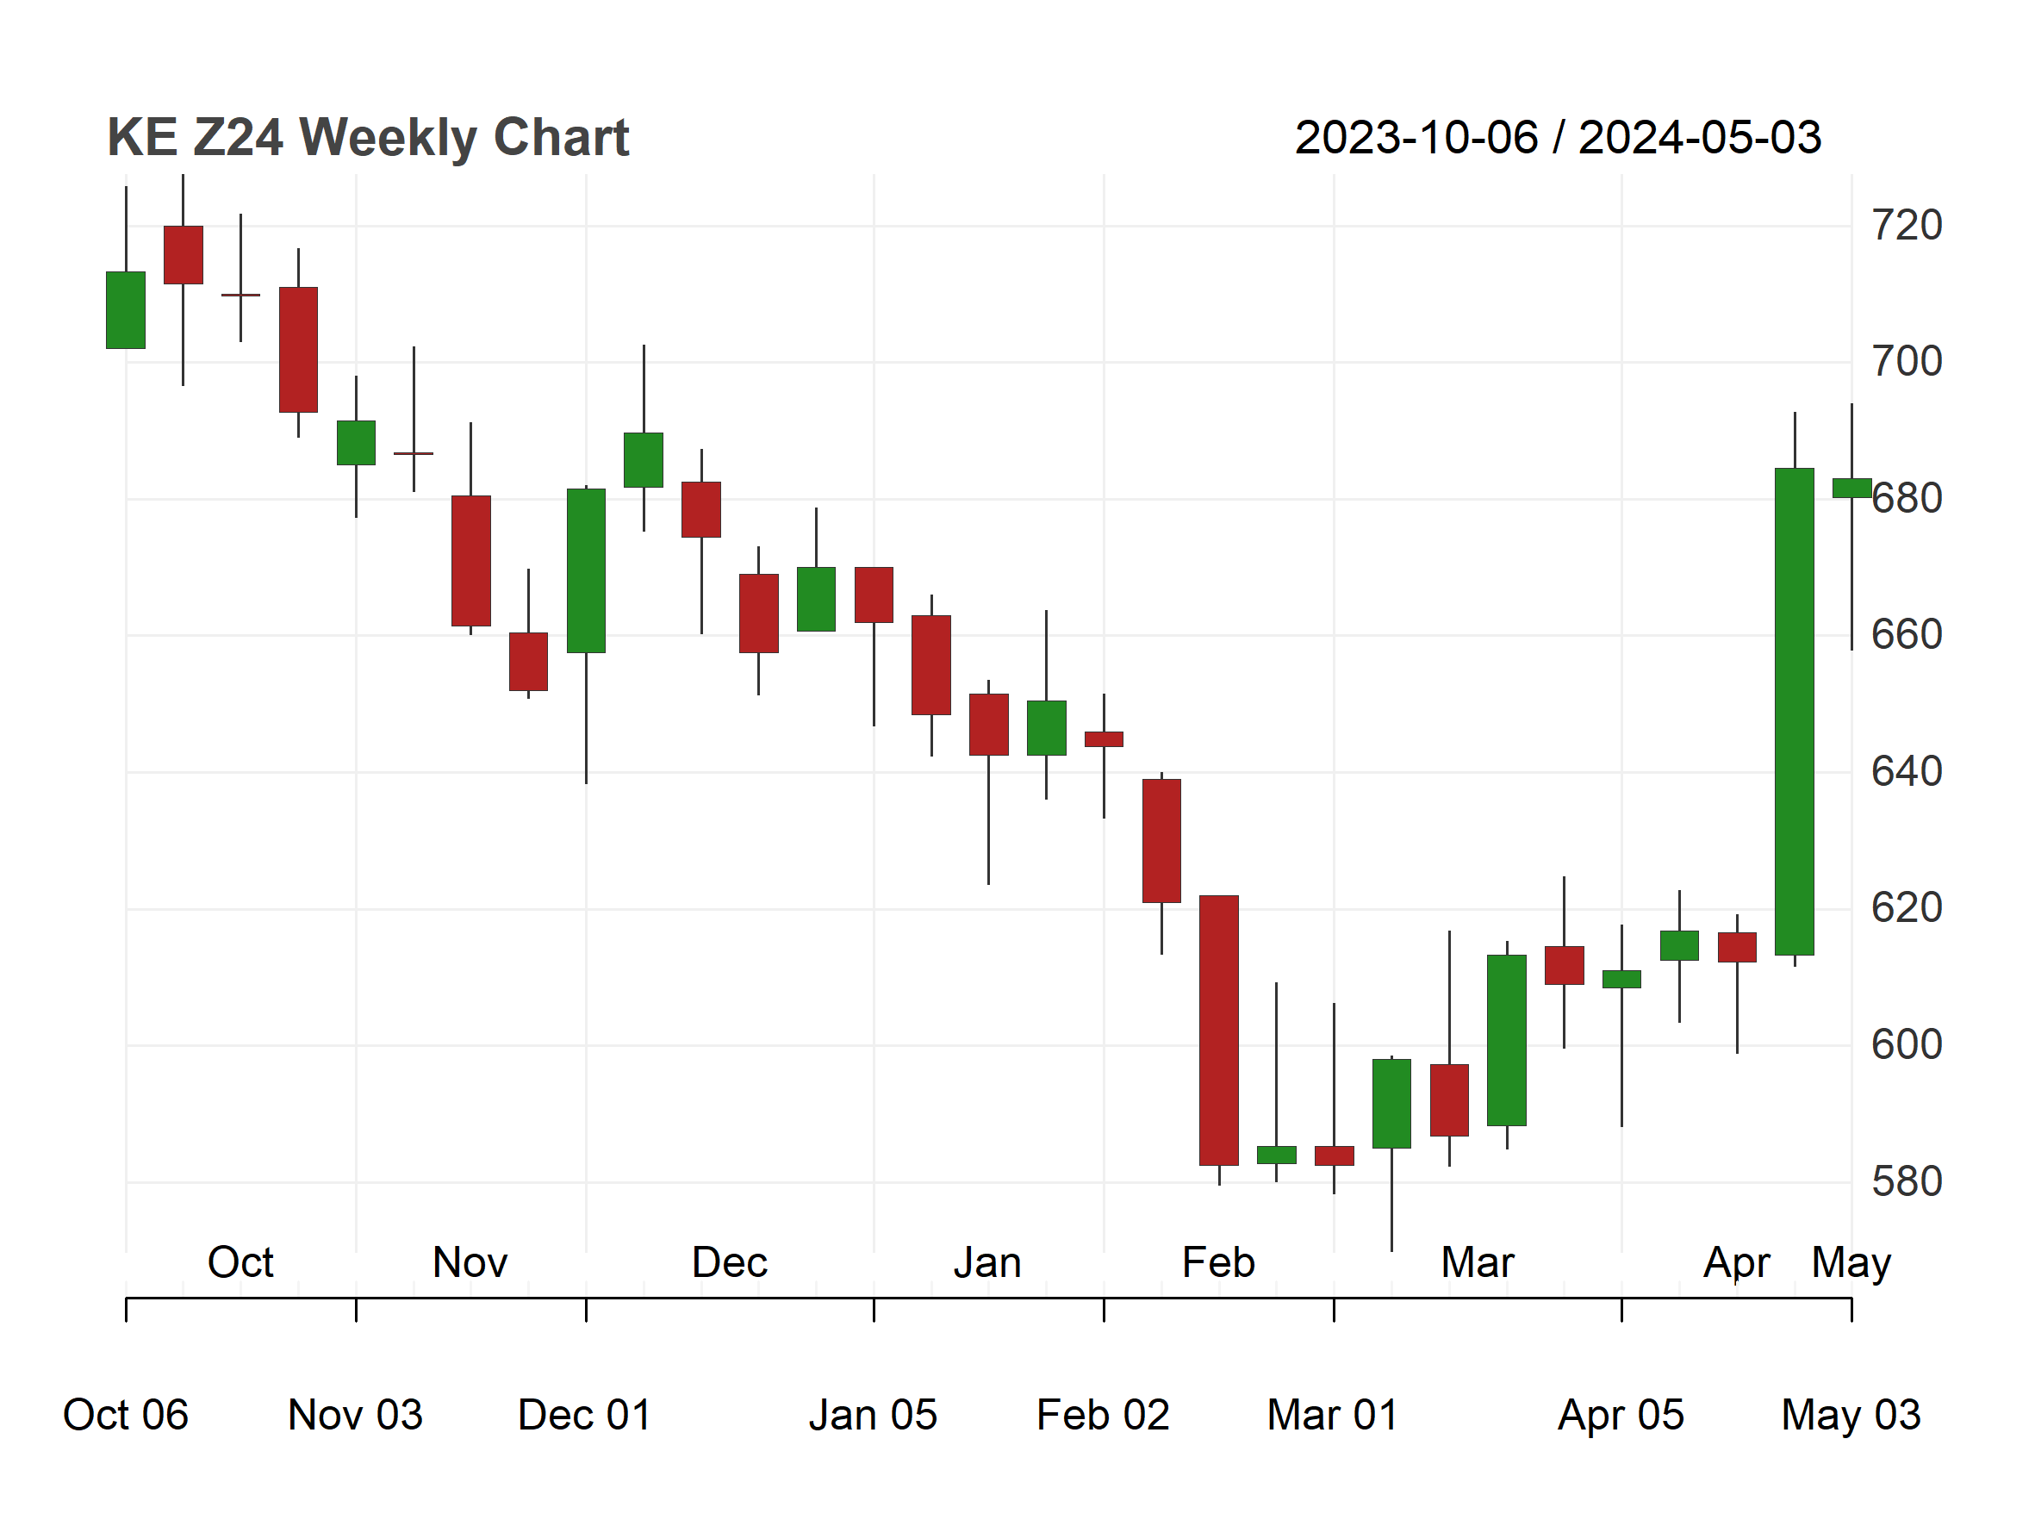Select the tall green candle in late April
The height and width of the screenshot is (1526, 2035).
point(1794,711)
